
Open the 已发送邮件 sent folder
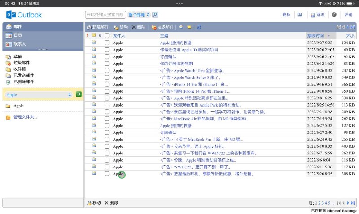24,75
